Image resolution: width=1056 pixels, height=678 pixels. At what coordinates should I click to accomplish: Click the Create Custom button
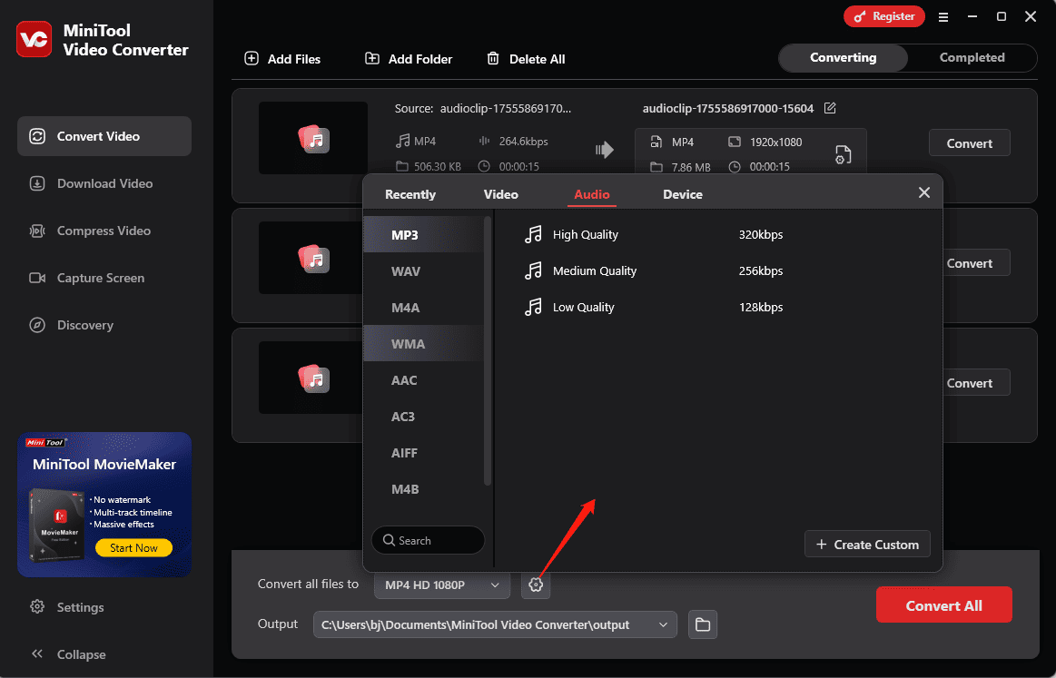[867, 544]
